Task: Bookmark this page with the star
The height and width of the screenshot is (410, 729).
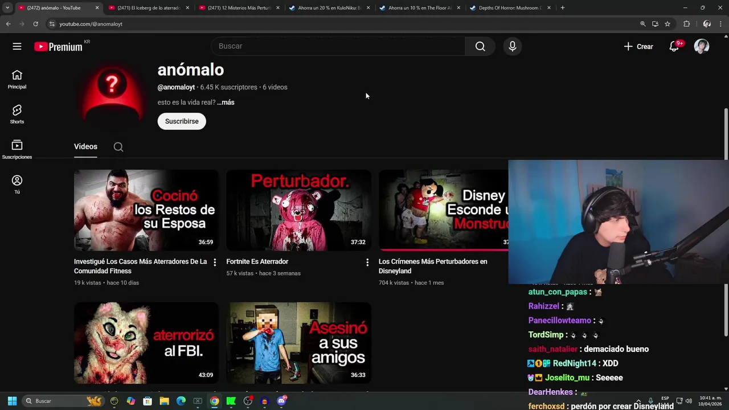Action: tap(667, 24)
